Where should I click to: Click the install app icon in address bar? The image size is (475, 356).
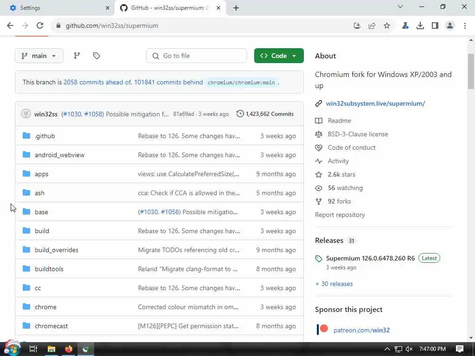[x=357, y=26]
